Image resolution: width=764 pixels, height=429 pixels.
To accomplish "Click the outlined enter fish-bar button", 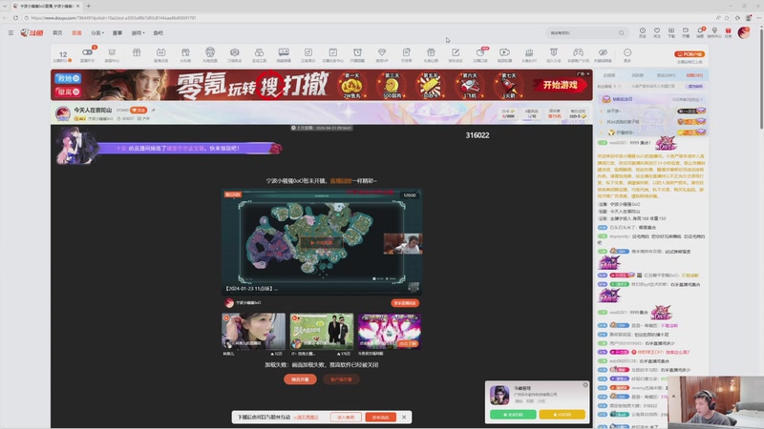I will click(346, 418).
